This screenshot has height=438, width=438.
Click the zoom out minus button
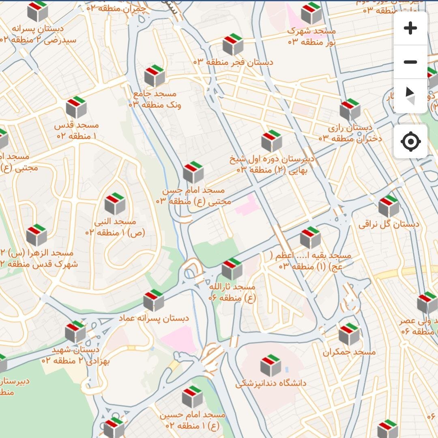(410, 62)
